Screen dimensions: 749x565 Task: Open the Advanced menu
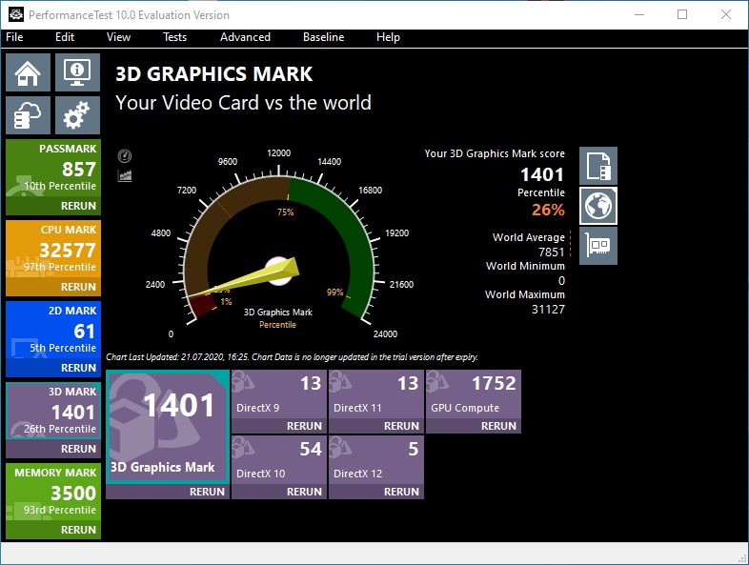[x=245, y=37]
